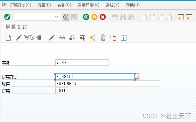
Task: Click the Print icon
Action: (x=115, y=17)
